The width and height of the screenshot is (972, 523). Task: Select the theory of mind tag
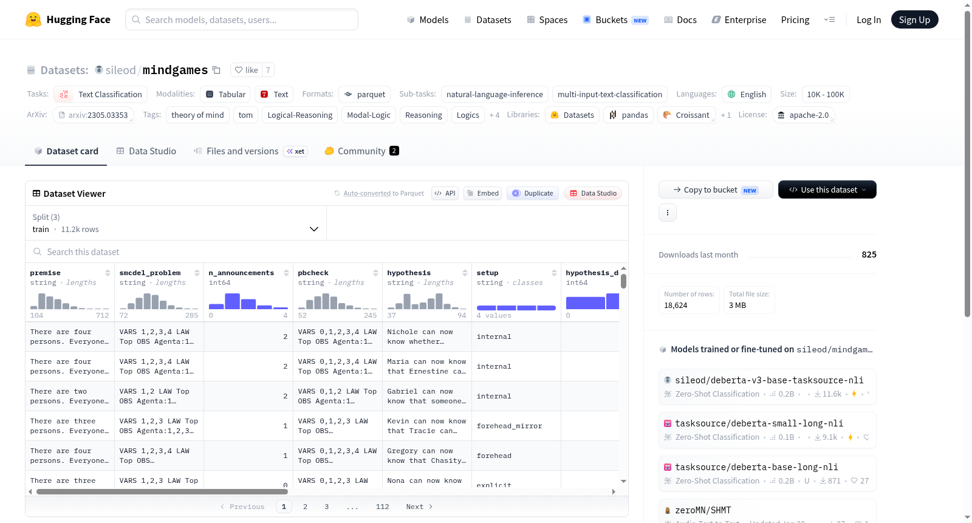[x=197, y=115]
